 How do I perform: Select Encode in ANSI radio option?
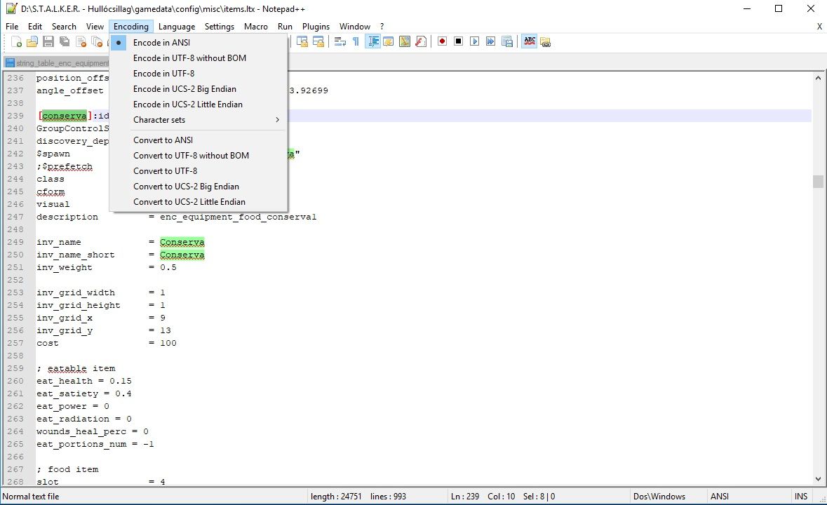pyautogui.click(x=199, y=43)
